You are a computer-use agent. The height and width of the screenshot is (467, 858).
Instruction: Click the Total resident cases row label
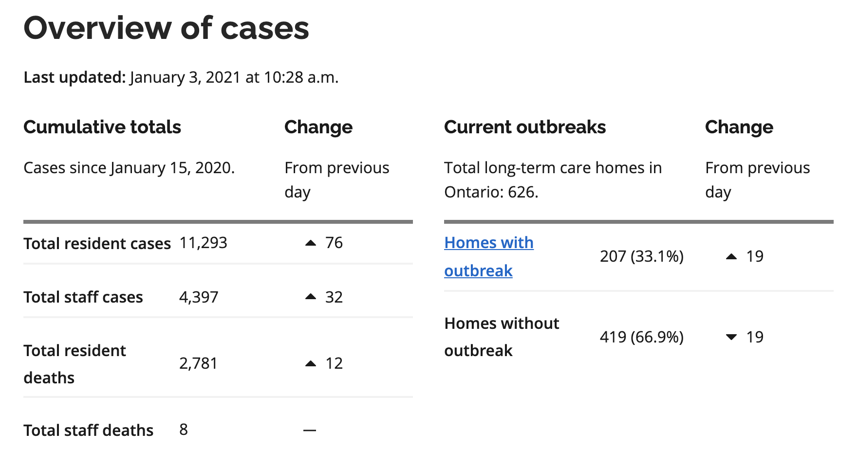[x=97, y=243]
